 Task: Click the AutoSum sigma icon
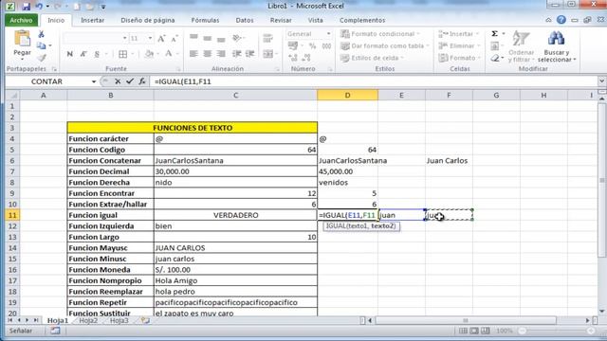tap(494, 34)
